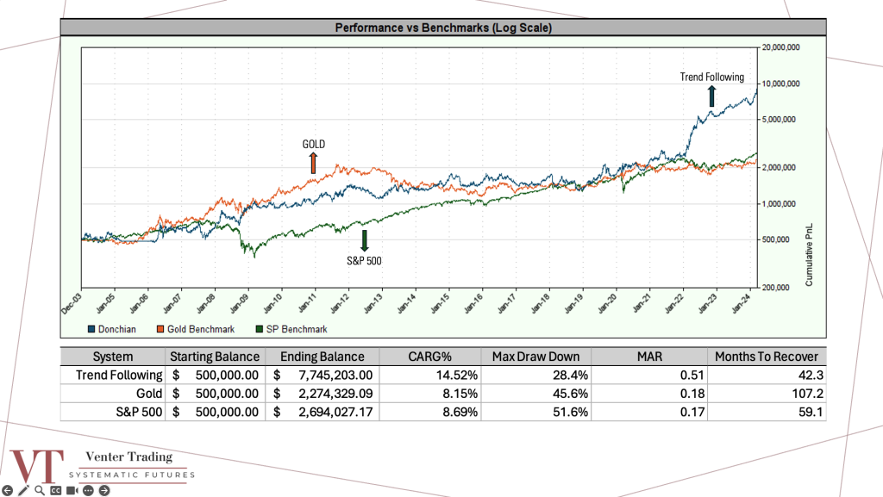Click the orange GOLD up arrow
The image size is (883, 497).
pos(313,164)
